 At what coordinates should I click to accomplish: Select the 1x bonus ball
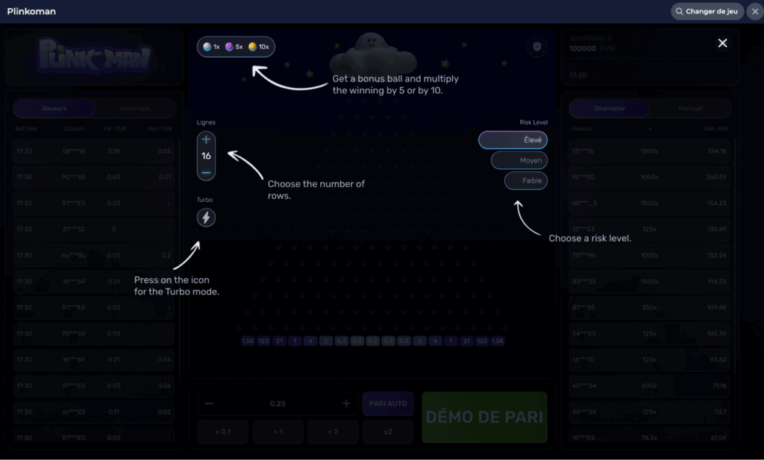coord(211,47)
